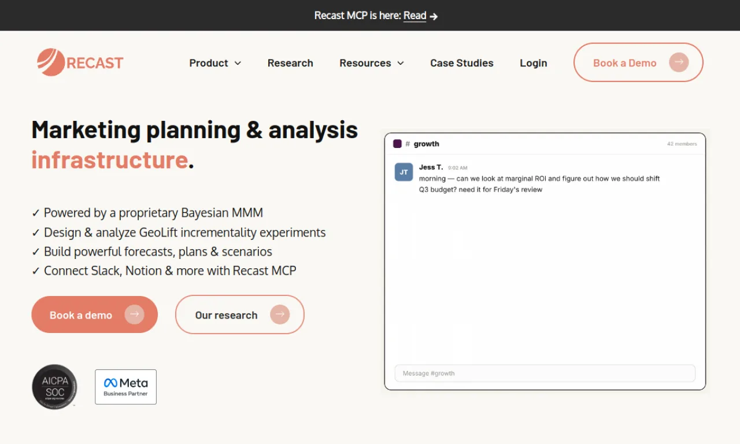Click 'Connect Slack, Notion & more with Recast MCP'
The image size is (740, 444).
[x=164, y=271]
